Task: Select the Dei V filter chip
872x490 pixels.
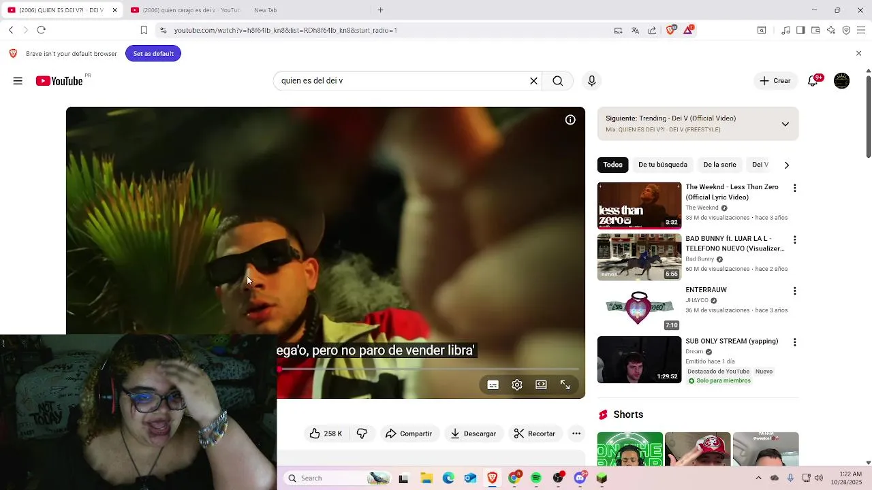Action: click(760, 165)
